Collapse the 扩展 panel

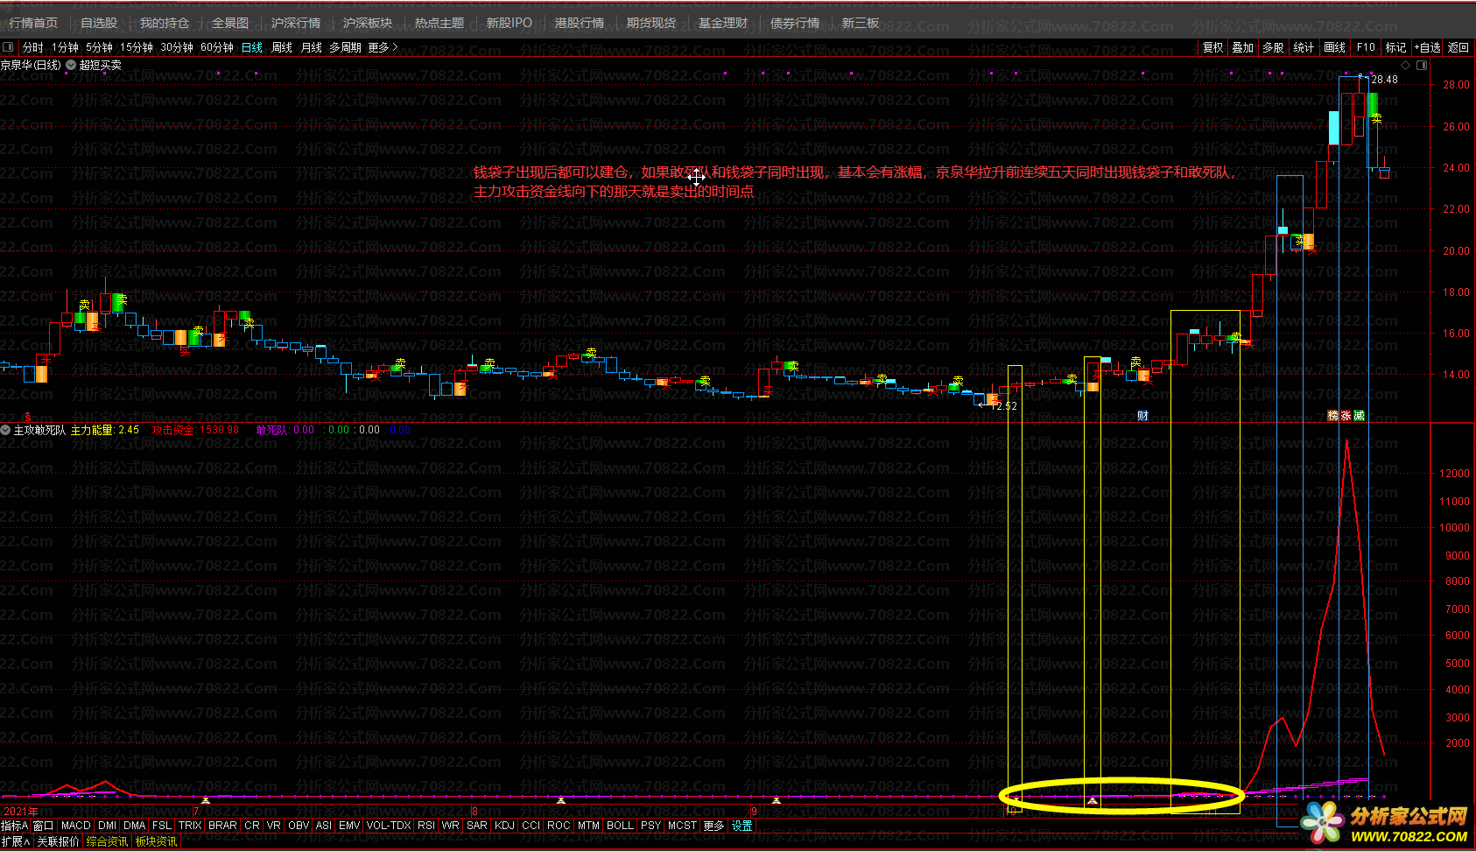coord(16,841)
